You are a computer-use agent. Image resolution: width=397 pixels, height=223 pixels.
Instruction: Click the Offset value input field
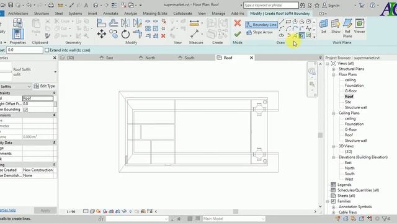24,50
